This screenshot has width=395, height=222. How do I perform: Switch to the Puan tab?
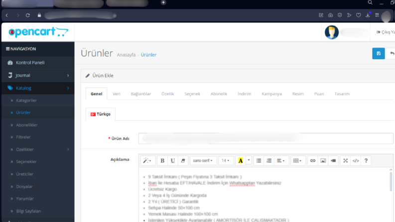[x=319, y=94]
